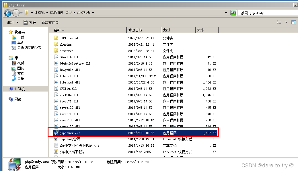The height and width of the screenshot is (171, 298).
Task: Open the 图片 library
Action: (x=21, y=68)
